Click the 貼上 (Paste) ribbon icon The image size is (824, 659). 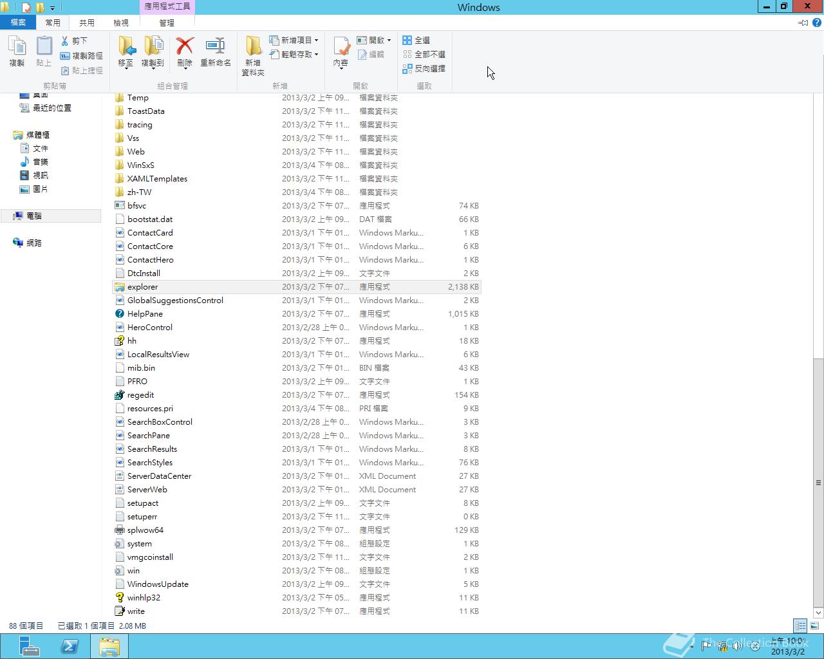pos(44,51)
